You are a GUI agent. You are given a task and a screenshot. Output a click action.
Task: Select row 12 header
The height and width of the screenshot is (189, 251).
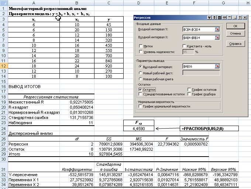[4, 66]
